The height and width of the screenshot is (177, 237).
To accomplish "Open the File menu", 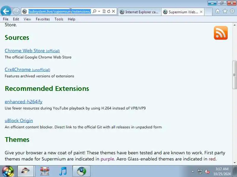I will (x=6, y=19).
